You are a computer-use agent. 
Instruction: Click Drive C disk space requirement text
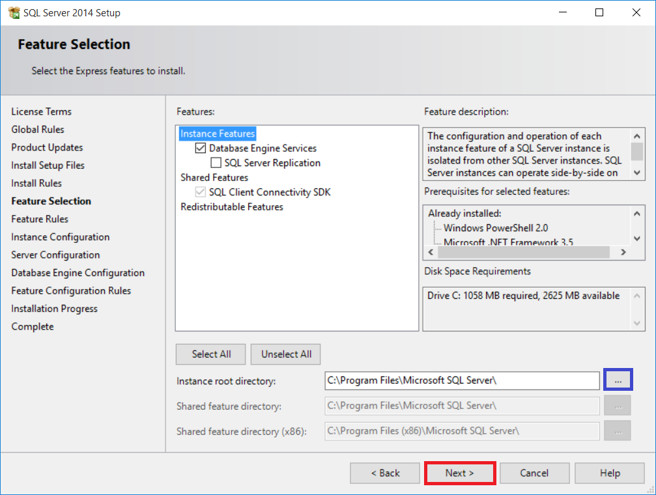523,296
